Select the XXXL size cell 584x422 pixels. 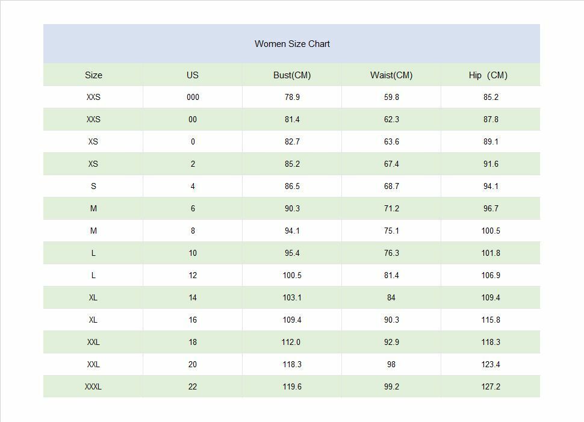(93, 386)
